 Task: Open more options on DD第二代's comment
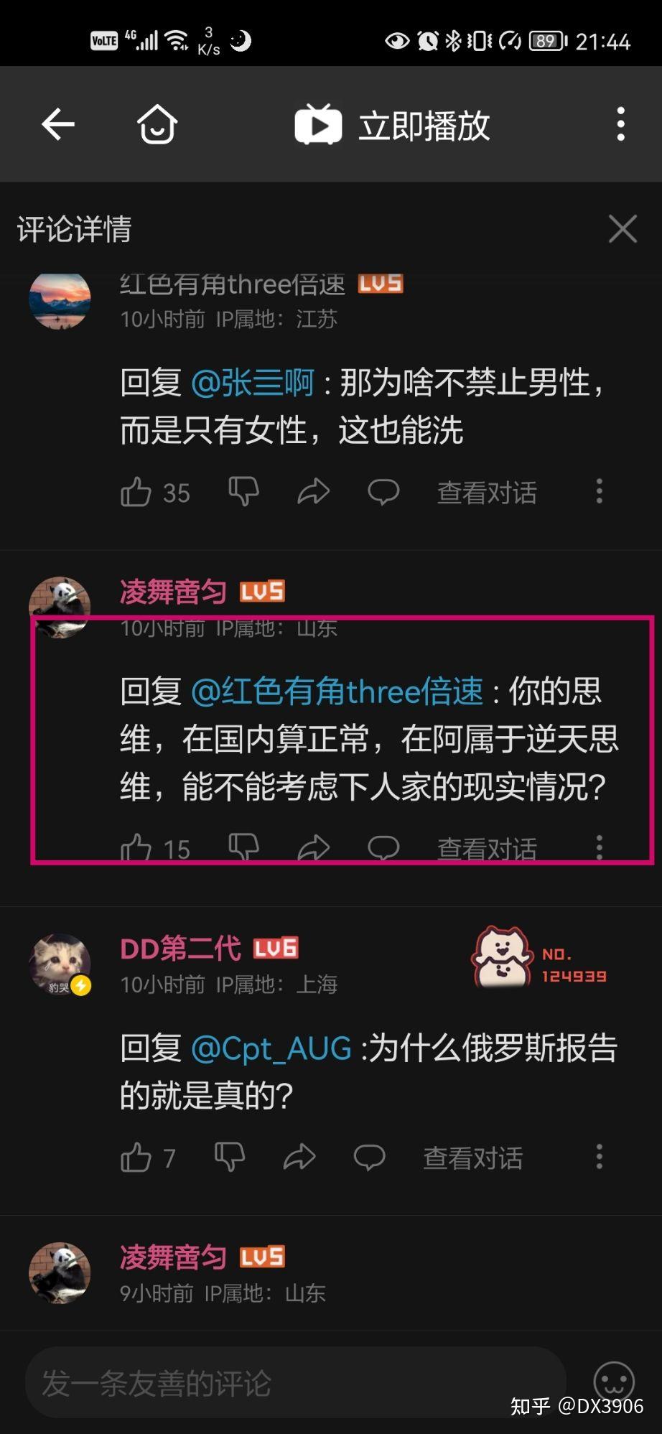click(600, 1157)
